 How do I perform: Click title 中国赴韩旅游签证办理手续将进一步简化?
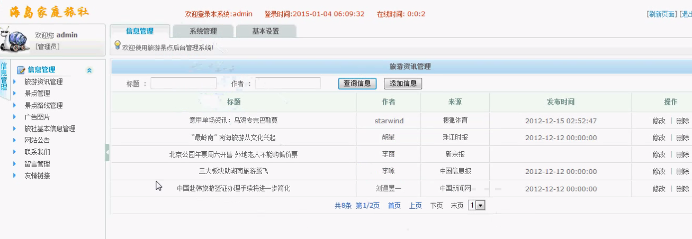coord(233,188)
